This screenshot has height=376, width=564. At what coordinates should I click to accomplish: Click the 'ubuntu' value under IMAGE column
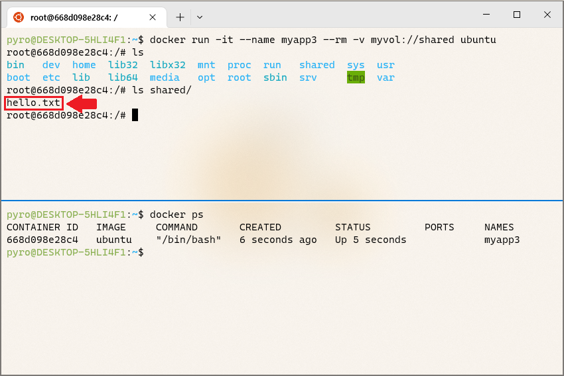coord(114,240)
